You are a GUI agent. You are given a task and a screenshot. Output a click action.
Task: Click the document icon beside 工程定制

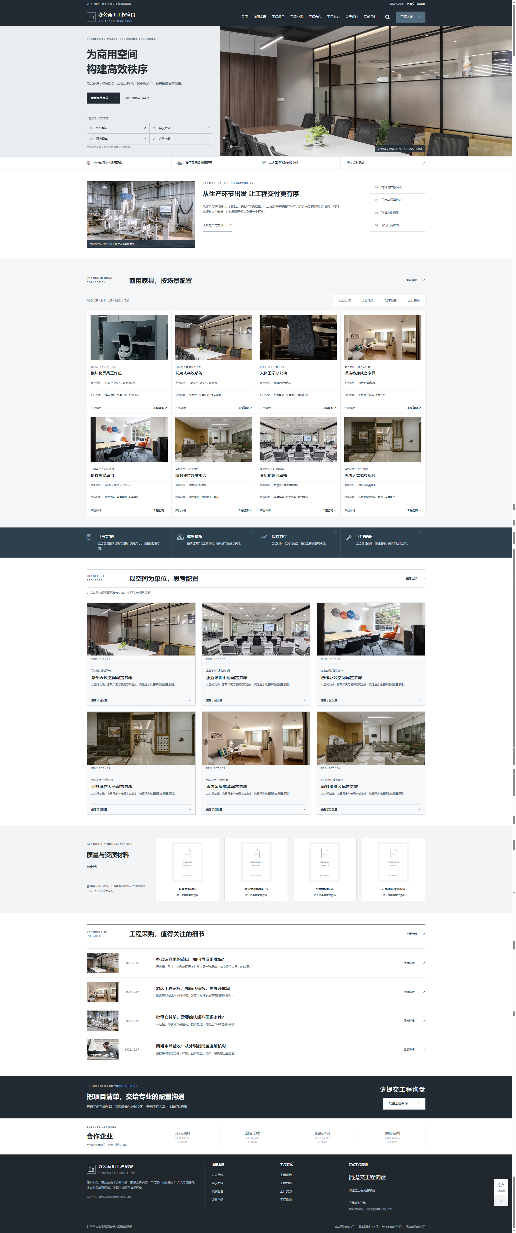[x=89, y=537]
